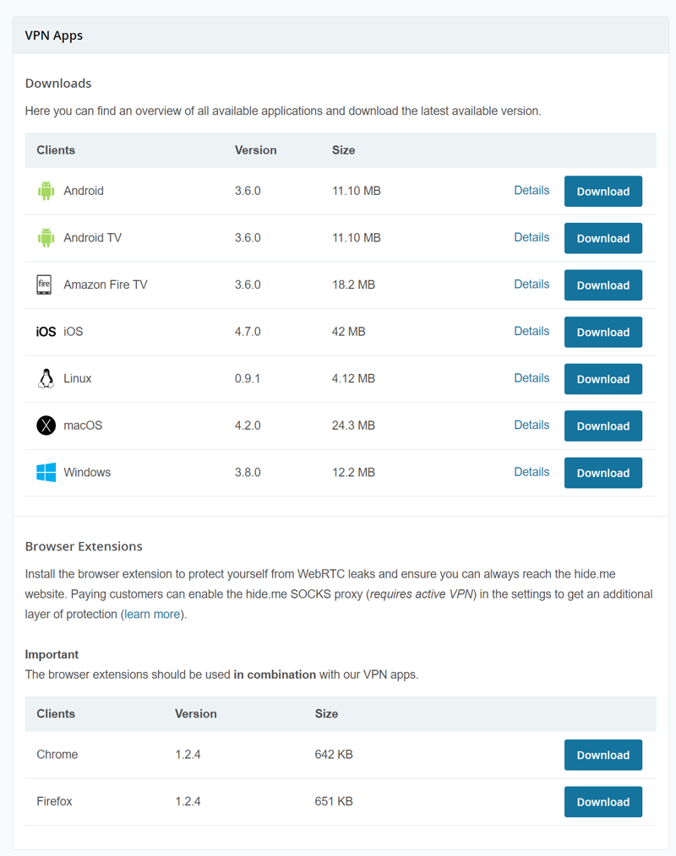
Task: Download the Windows client
Action: coord(602,473)
